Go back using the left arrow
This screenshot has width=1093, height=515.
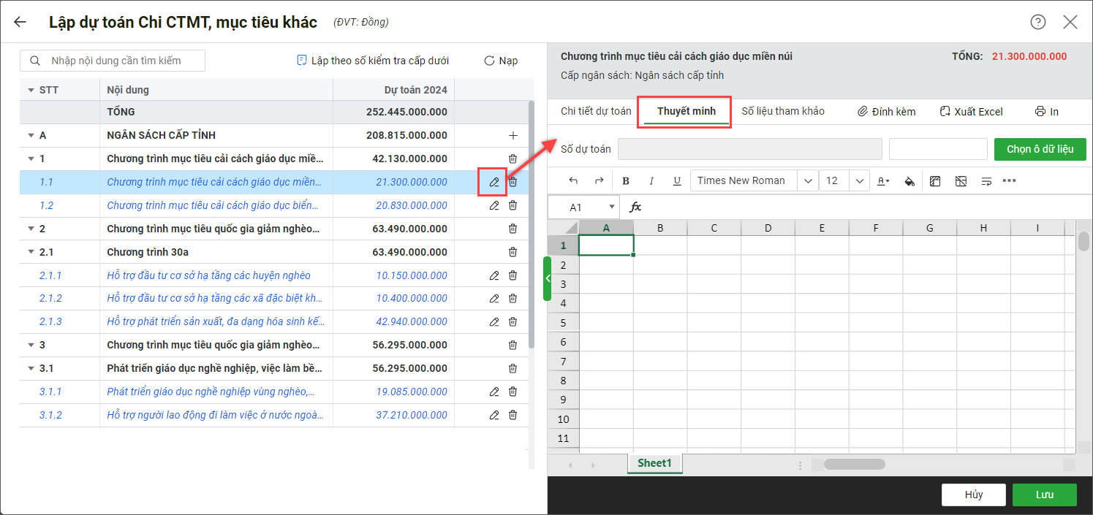[x=20, y=22]
